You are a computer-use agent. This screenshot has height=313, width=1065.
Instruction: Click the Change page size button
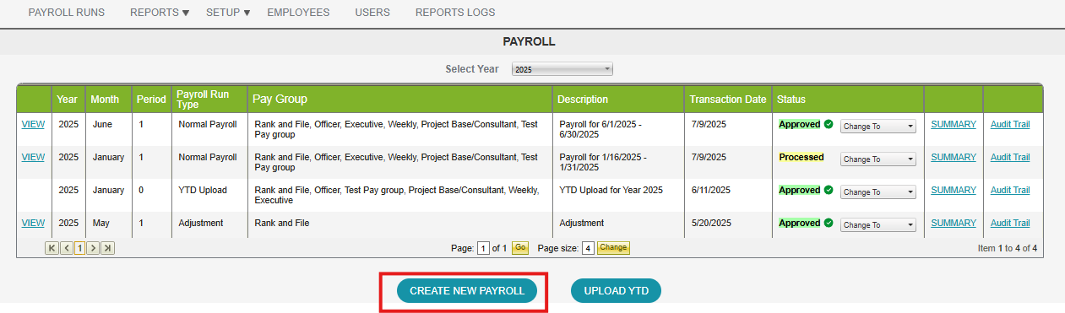click(x=614, y=248)
